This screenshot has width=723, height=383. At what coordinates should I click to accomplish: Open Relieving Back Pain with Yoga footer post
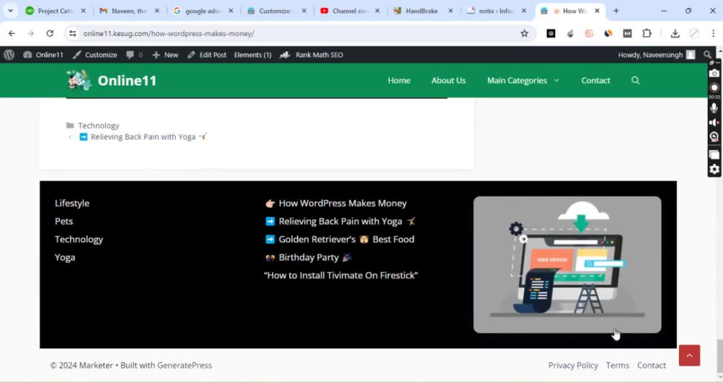pyautogui.click(x=341, y=221)
